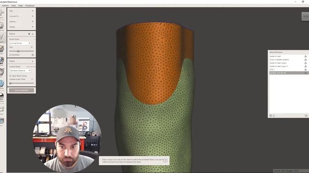The height and width of the screenshot is (173, 309).
Task: Collapse the Select panel header arrow
Action: point(33,34)
